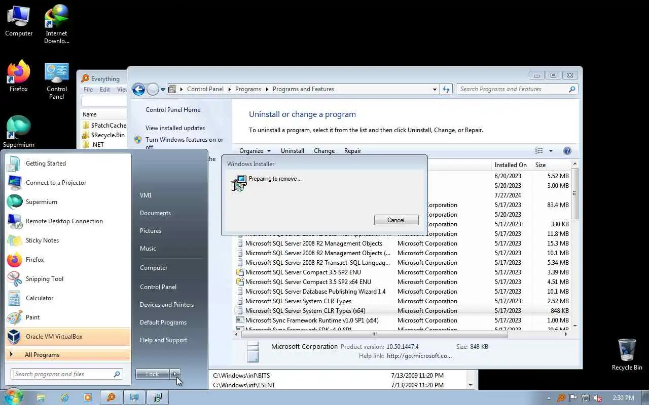Sort by Size column header
Image resolution: width=649 pixels, height=405 pixels.
(551, 165)
